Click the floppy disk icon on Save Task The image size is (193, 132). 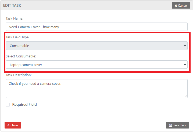pyautogui.click(x=170, y=125)
